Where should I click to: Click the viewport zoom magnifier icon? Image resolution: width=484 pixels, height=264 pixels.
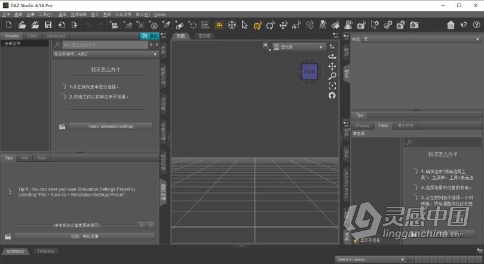coord(332,76)
